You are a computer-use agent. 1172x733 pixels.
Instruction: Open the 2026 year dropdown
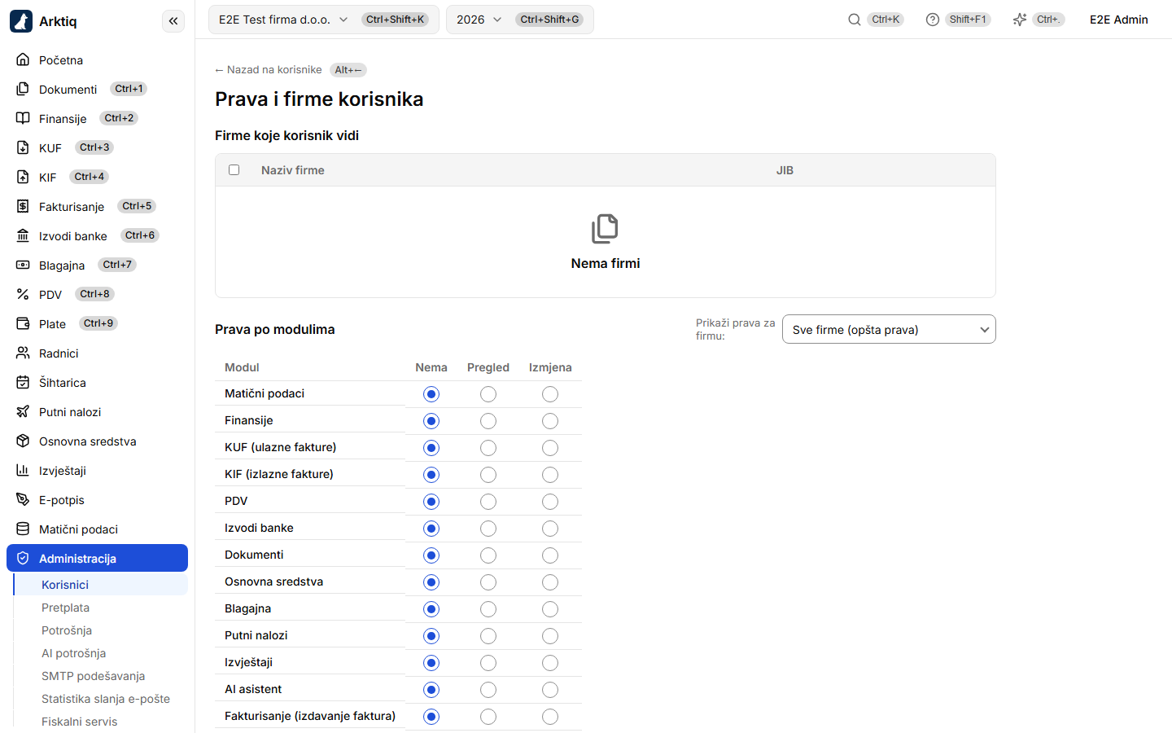click(x=520, y=20)
